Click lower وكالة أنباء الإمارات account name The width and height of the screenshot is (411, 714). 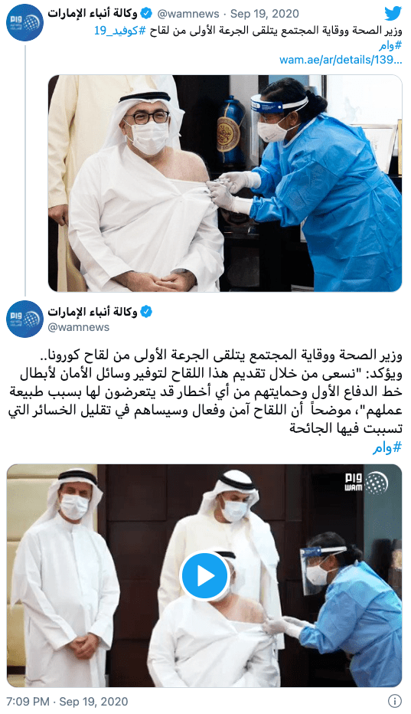(x=93, y=312)
